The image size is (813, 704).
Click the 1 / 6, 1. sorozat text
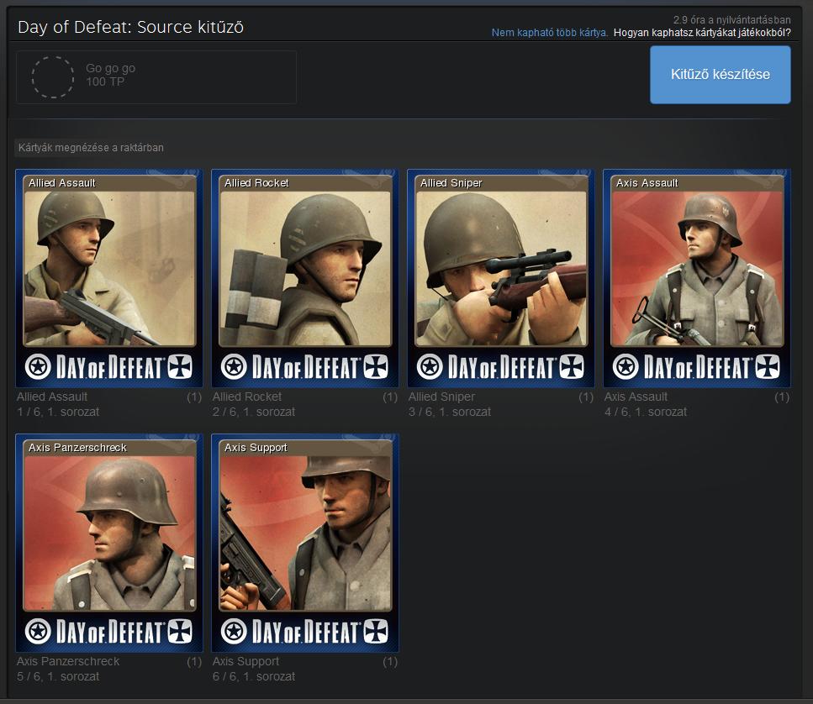pyautogui.click(x=57, y=412)
